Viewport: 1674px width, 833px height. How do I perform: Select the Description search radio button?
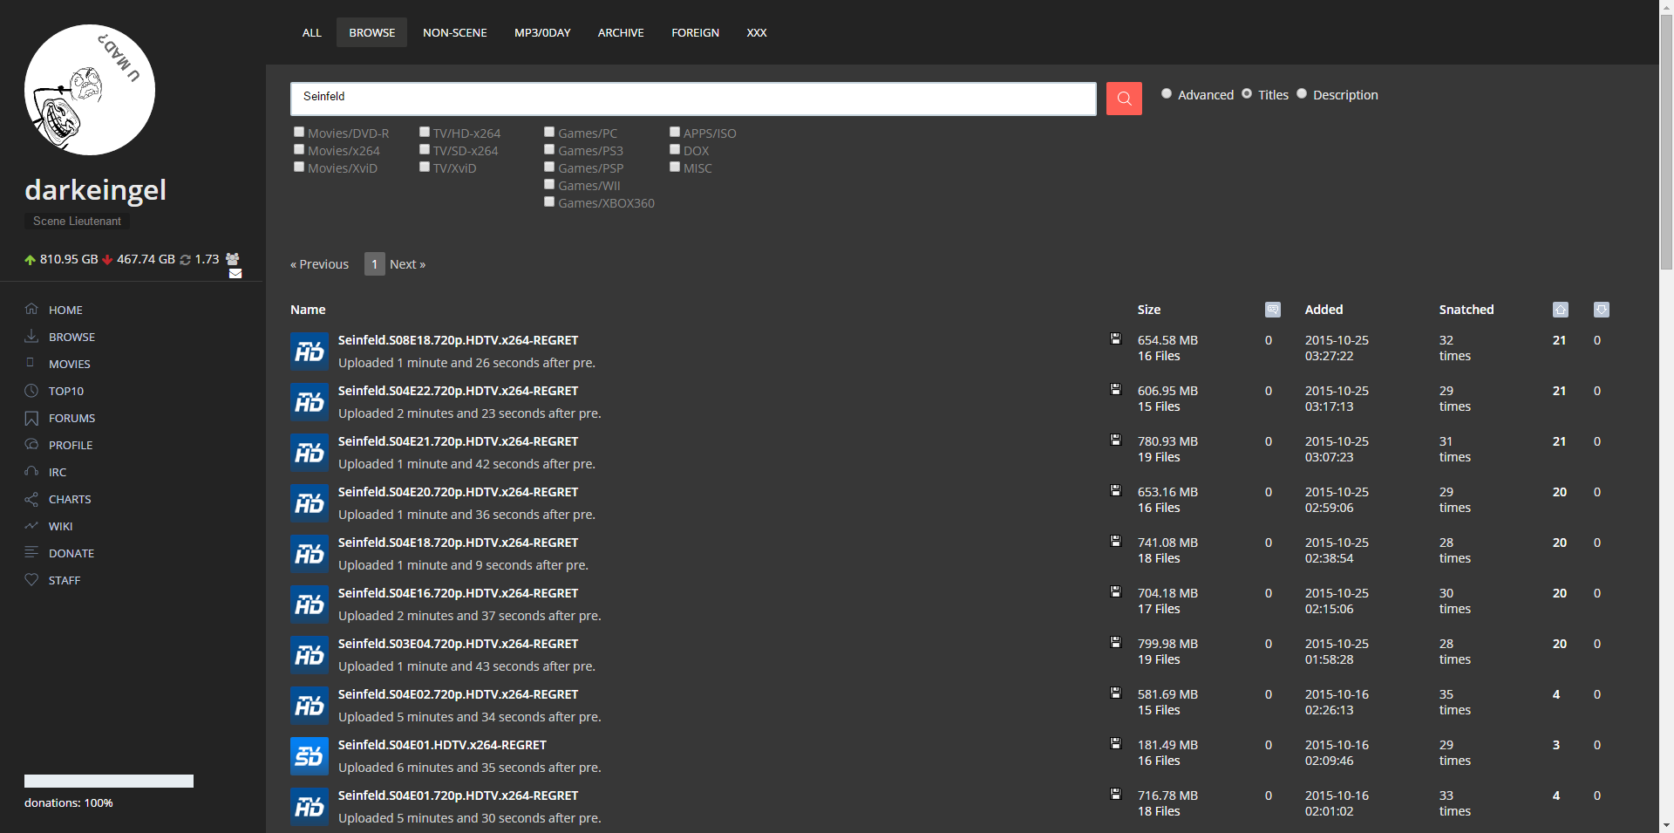[x=1302, y=93]
